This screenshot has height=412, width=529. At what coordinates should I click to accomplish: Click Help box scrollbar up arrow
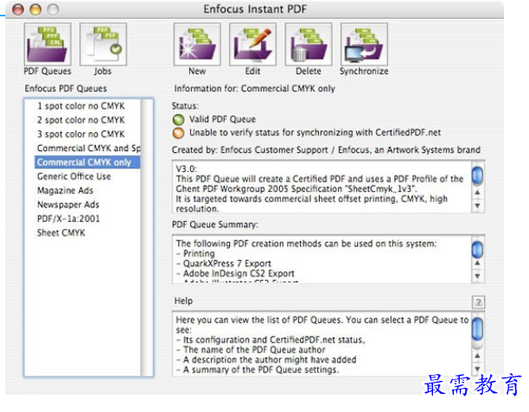477,356
